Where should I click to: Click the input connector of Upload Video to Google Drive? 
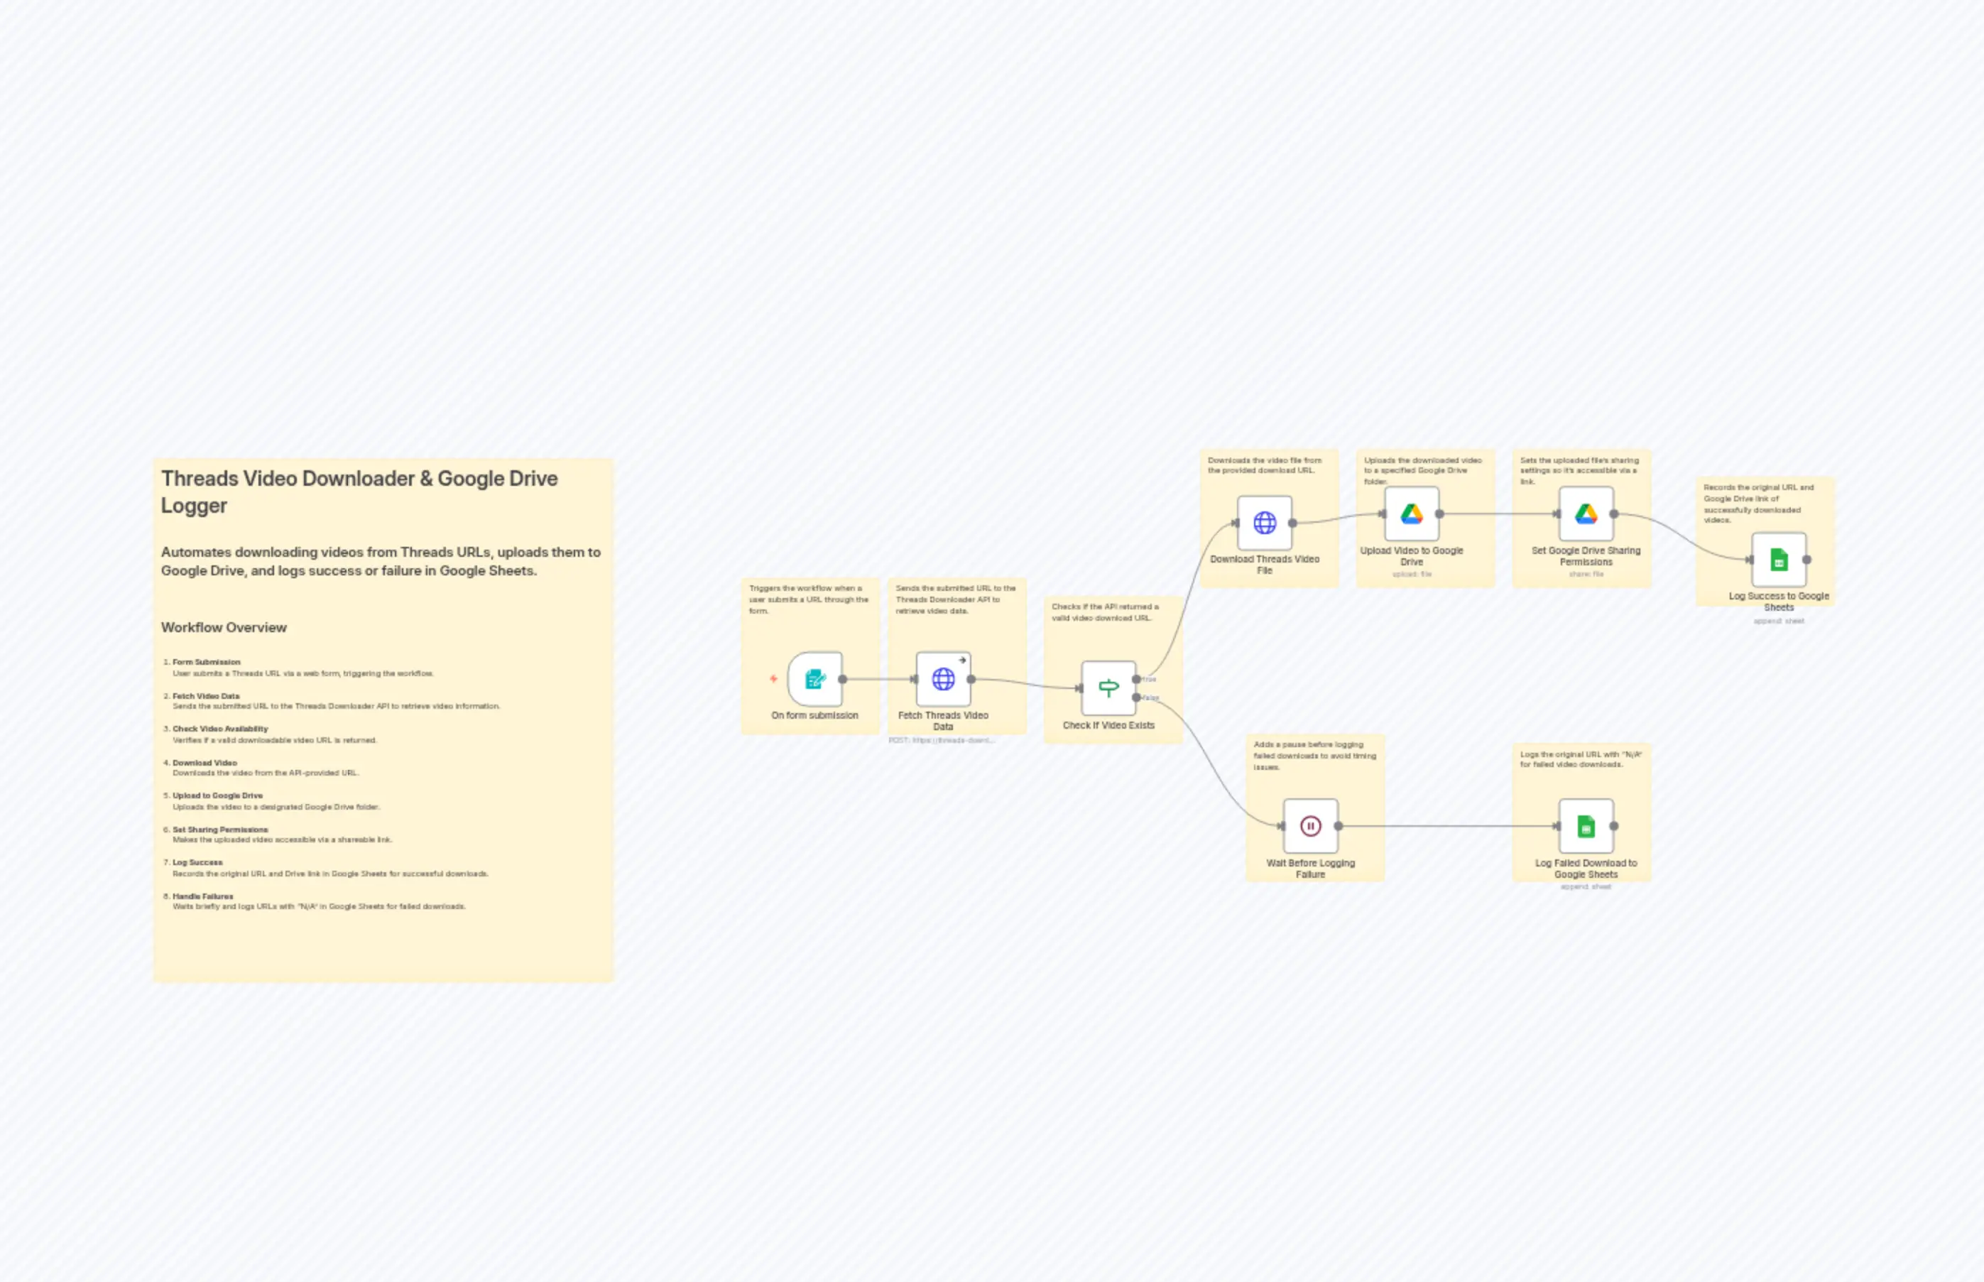(1385, 514)
